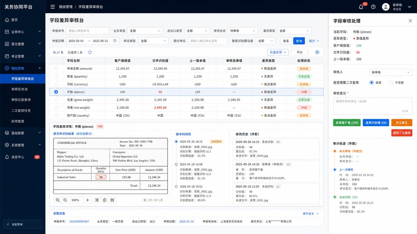Close the 字段审核处理 panel
Viewport: 417px width, 234px height.
pyautogui.click(x=410, y=20)
